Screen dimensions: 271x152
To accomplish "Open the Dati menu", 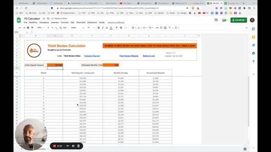I will 72,22.
